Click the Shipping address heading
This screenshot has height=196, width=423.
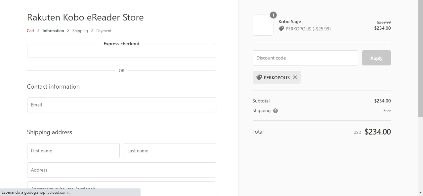[x=50, y=132]
